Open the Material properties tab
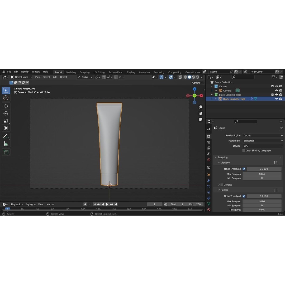Image resolution: width=285 pixels, height=285 pixels. pos(209,210)
